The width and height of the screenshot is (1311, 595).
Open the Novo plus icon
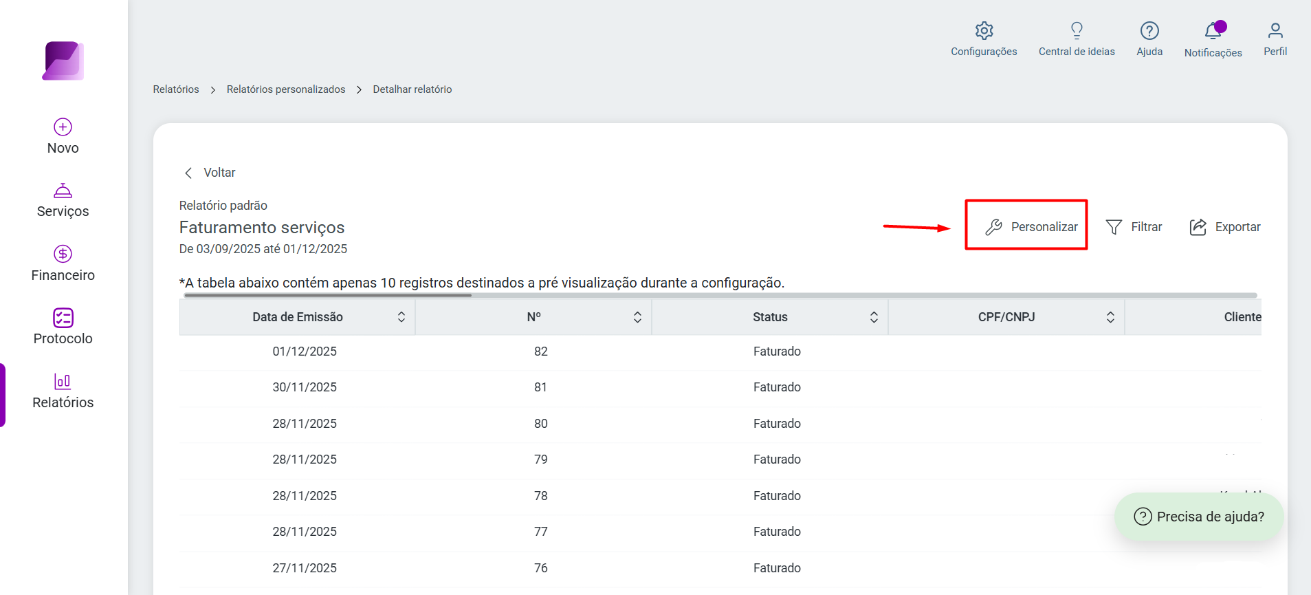(x=63, y=127)
